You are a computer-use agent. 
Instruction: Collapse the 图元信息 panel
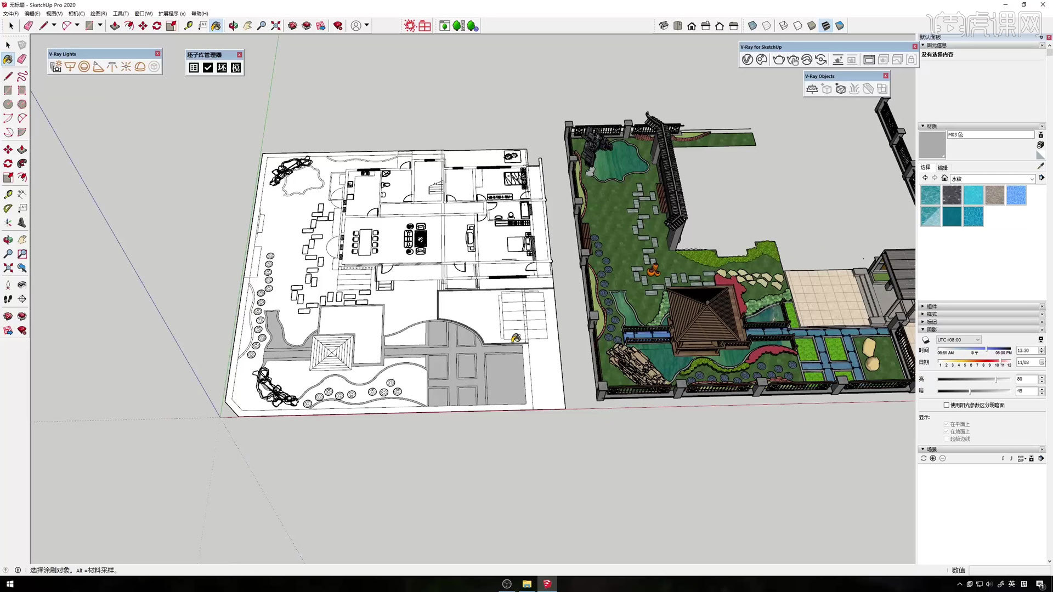tap(982, 45)
